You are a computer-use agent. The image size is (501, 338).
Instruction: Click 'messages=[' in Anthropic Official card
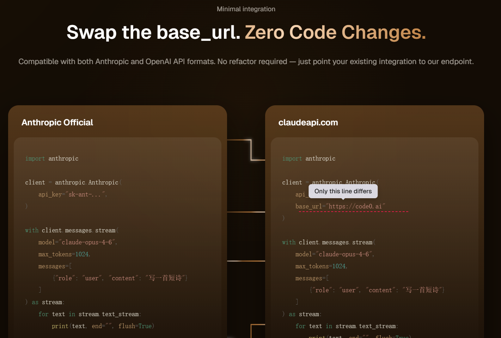pos(55,266)
